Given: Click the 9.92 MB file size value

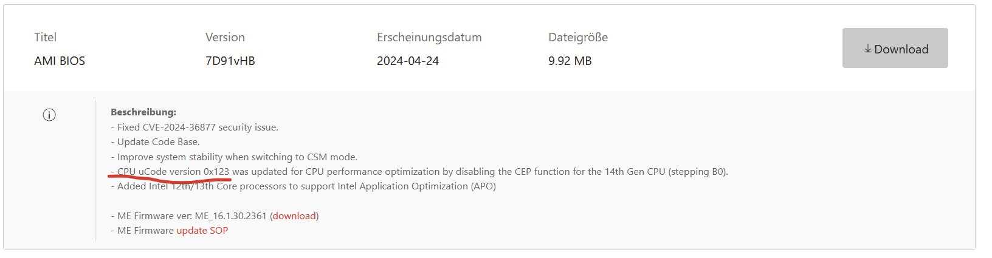Looking at the screenshot, I should click(x=570, y=61).
